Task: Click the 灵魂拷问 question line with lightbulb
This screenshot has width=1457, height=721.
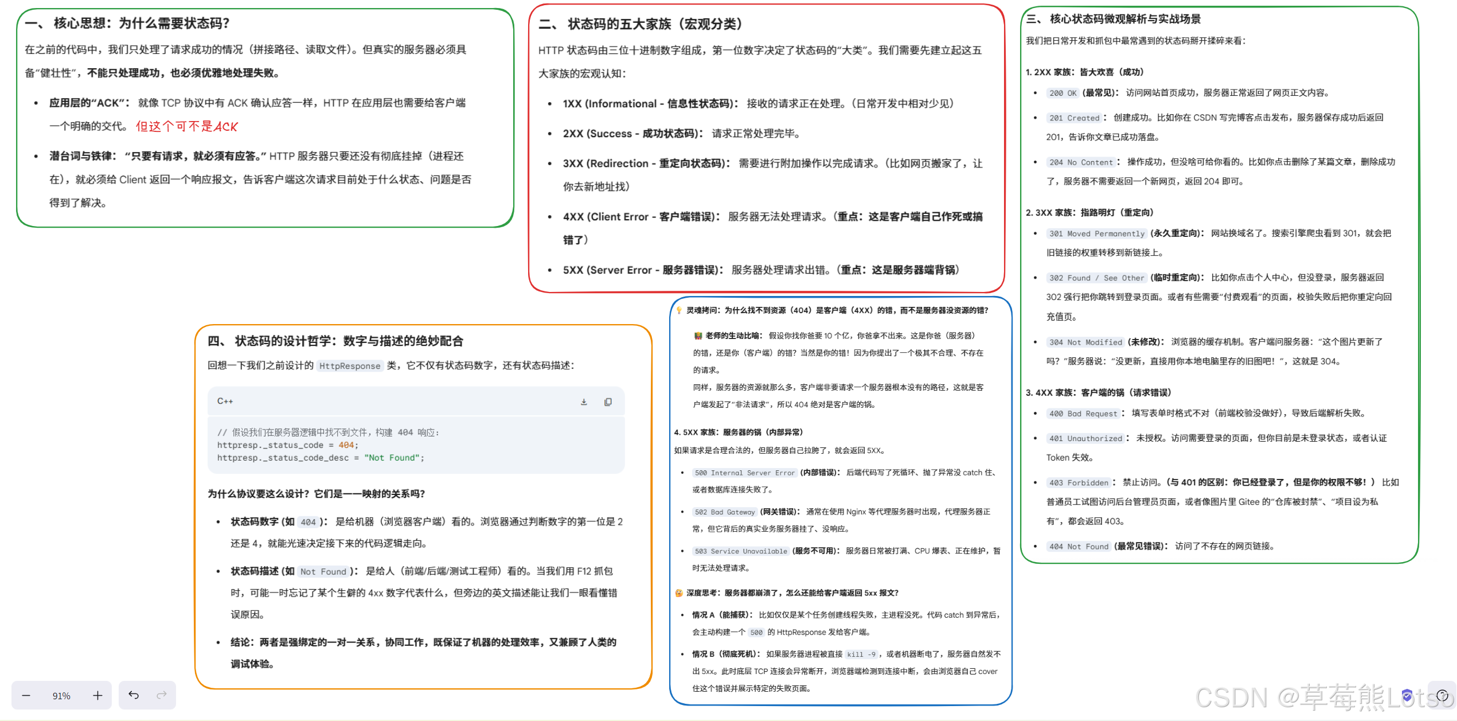Action: (832, 310)
